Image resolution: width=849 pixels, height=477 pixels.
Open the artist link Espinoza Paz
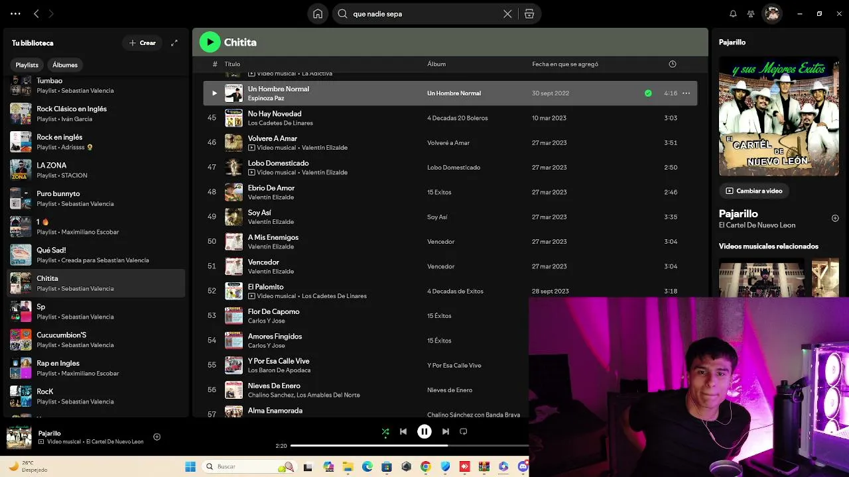click(x=266, y=98)
